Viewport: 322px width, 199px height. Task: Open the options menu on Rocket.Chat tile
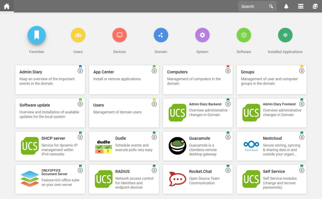click(228, 170)
